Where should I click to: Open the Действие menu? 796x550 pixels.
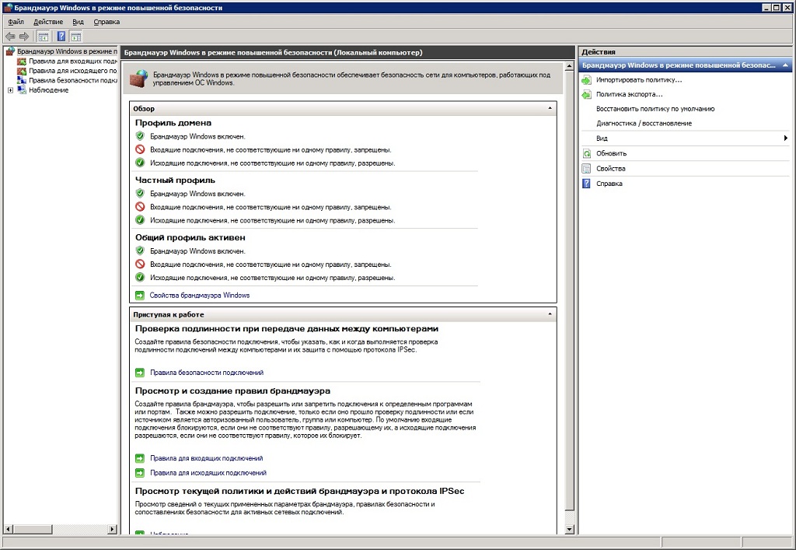point(48,22)
